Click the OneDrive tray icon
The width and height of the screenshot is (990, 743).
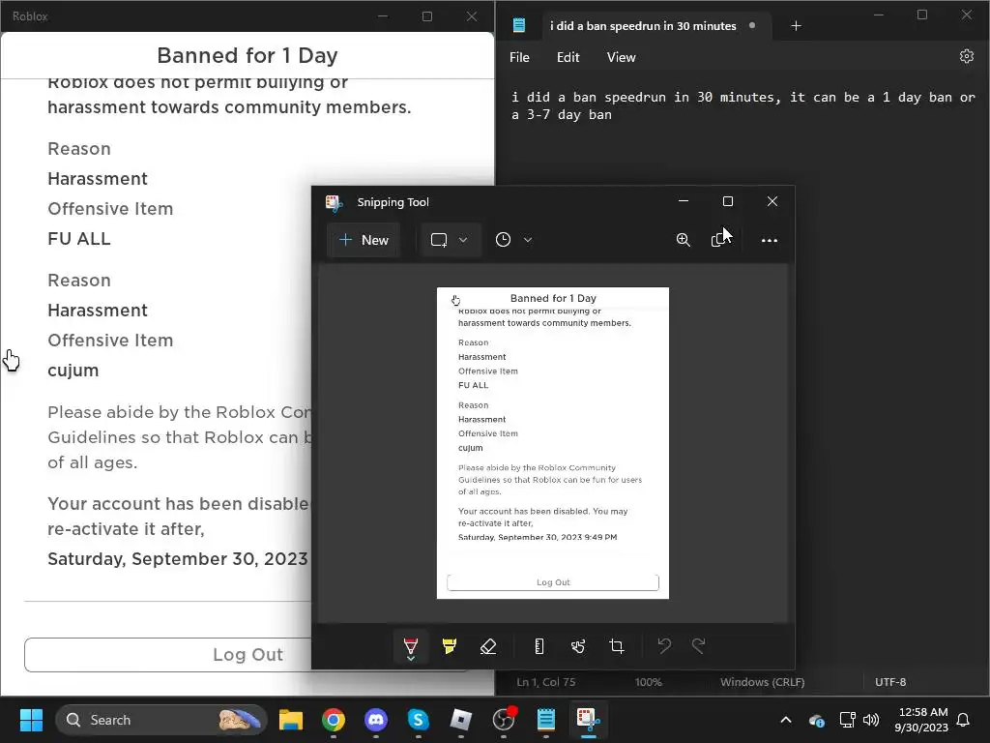(x=816, y=720)
